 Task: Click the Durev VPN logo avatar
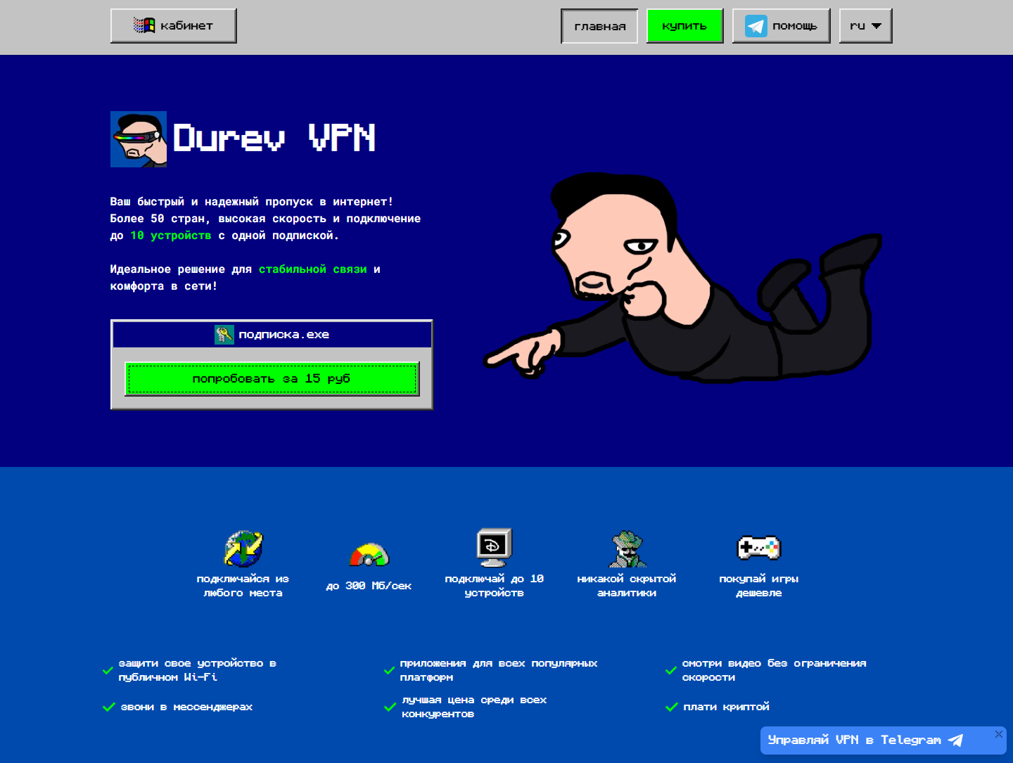pyautogui.click(x=139, y=139)
